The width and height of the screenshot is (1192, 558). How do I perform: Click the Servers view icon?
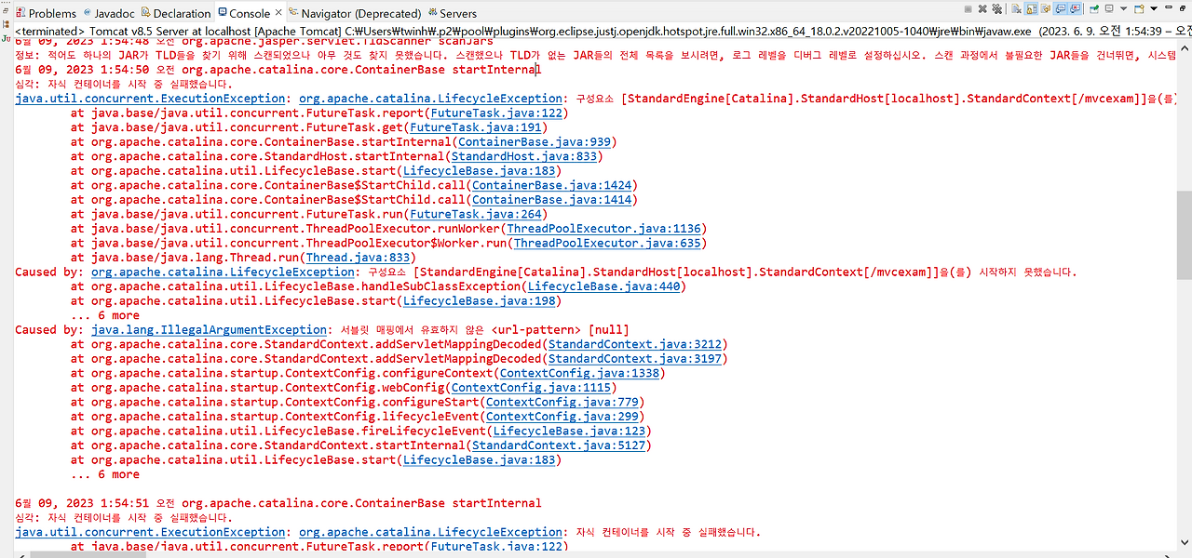tap(431, 12)
